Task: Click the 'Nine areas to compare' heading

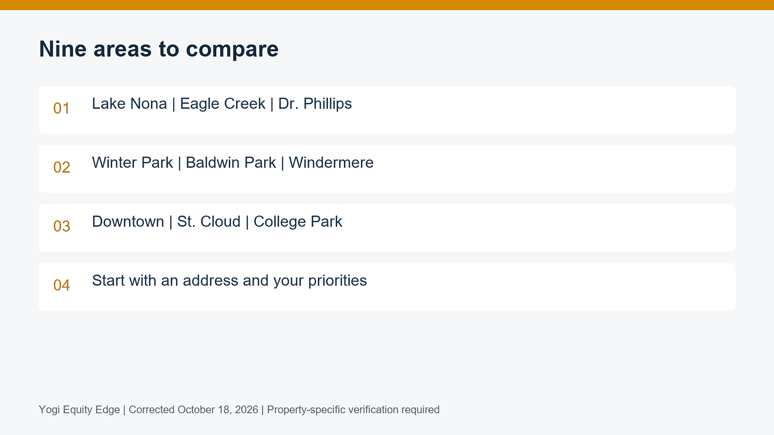Action: (158, 49)
